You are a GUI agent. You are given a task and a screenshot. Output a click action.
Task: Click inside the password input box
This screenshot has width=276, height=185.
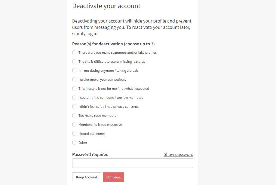pyautogui.click(x=133, y=163)
